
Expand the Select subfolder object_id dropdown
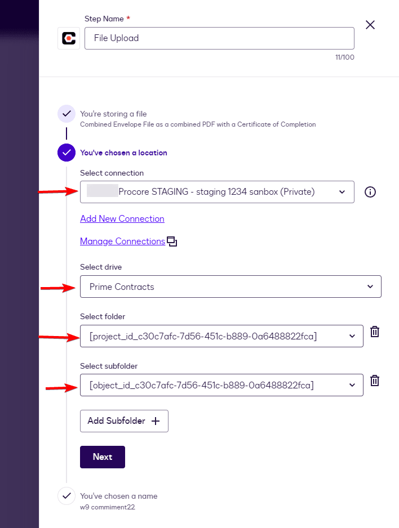[x=221, y=386]
